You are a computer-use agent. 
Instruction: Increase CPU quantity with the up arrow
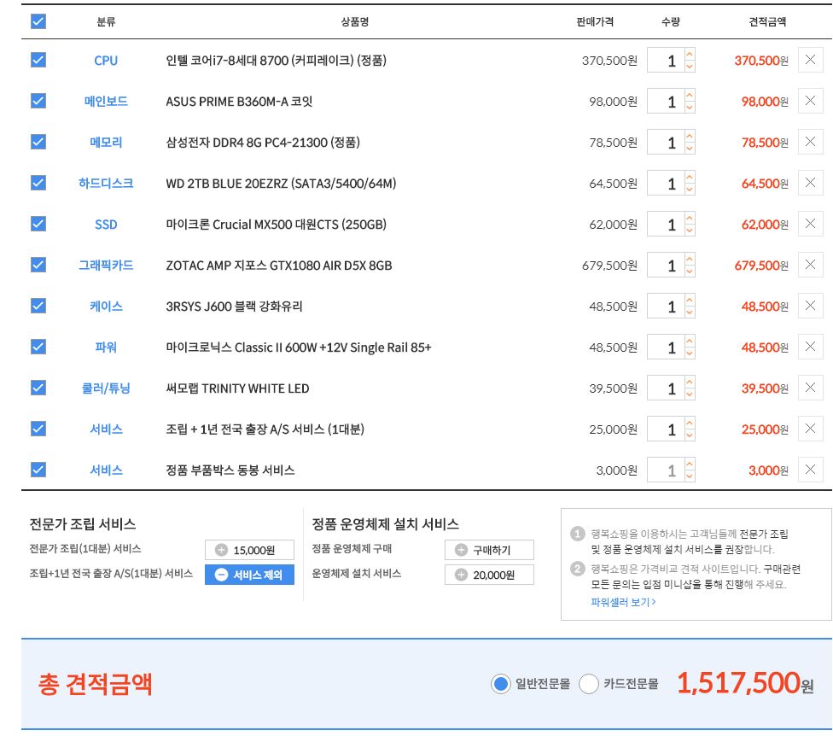point(690,54)
